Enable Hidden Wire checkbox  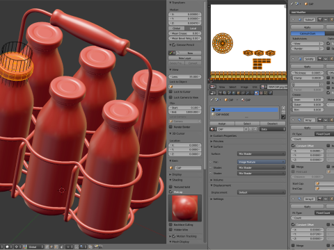click(170, 230)
